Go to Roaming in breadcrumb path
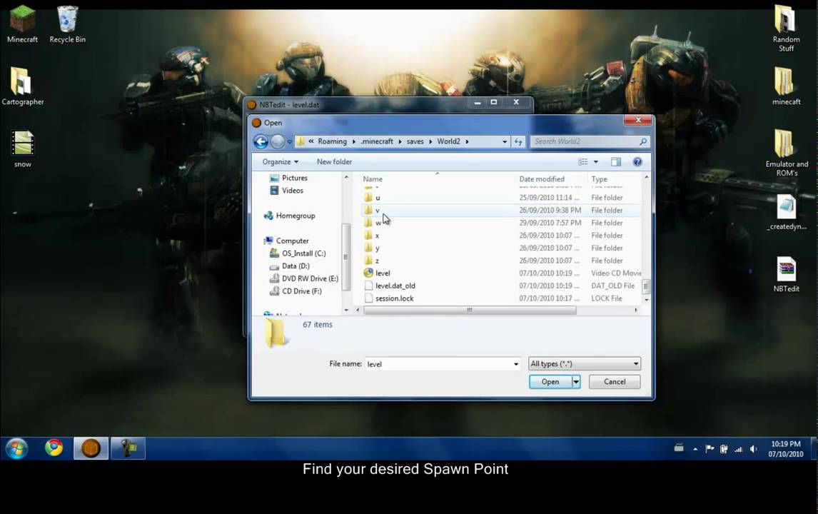The width and height of the screenshot is (818, 514). pos(333,141)
